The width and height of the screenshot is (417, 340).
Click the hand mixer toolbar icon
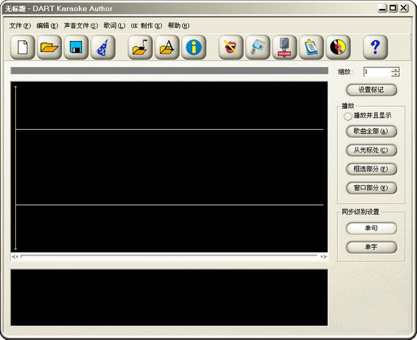258,47
